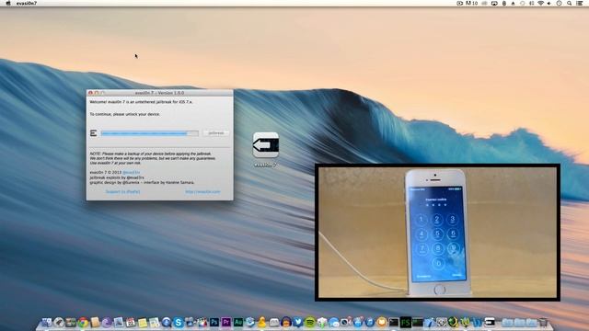Open Calendar from the Dock
589x331 pixels.
point(131,323)
